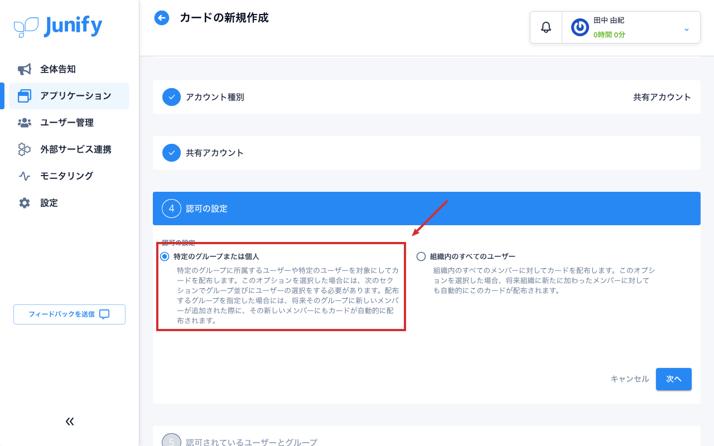
Task: Click the 共有アカウント value on right
Action: pyautogui.click(x=662, y=97)
